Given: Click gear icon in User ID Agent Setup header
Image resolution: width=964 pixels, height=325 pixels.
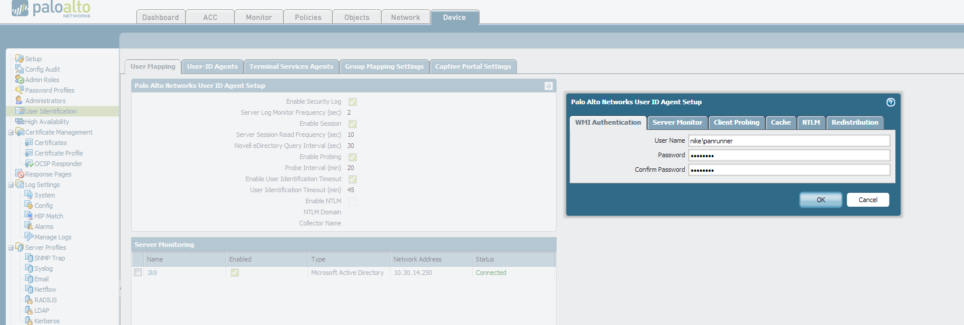Looking at the screenshot, I should [x=548, y=86].
